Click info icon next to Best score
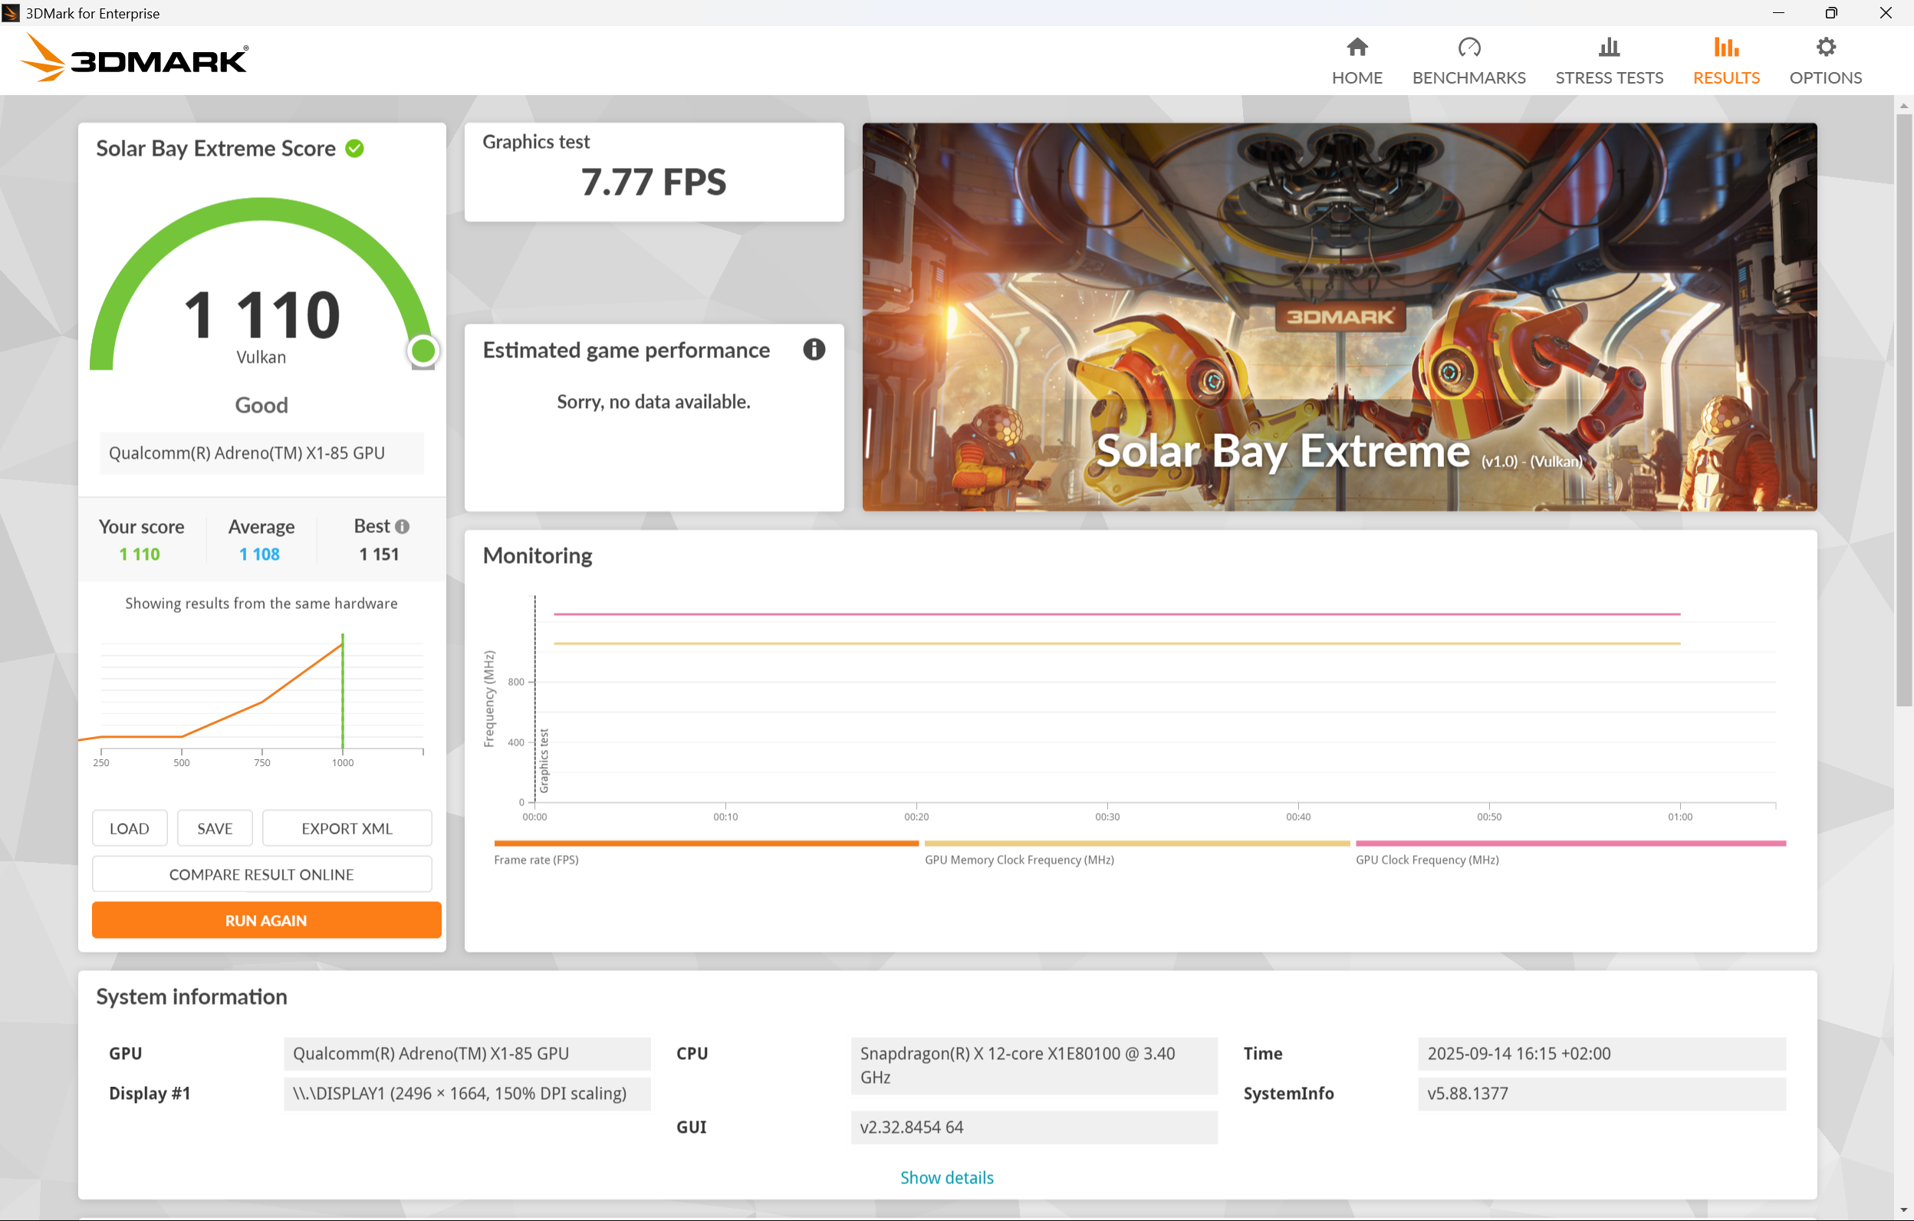1914x1221 pixels. (402, 526)
